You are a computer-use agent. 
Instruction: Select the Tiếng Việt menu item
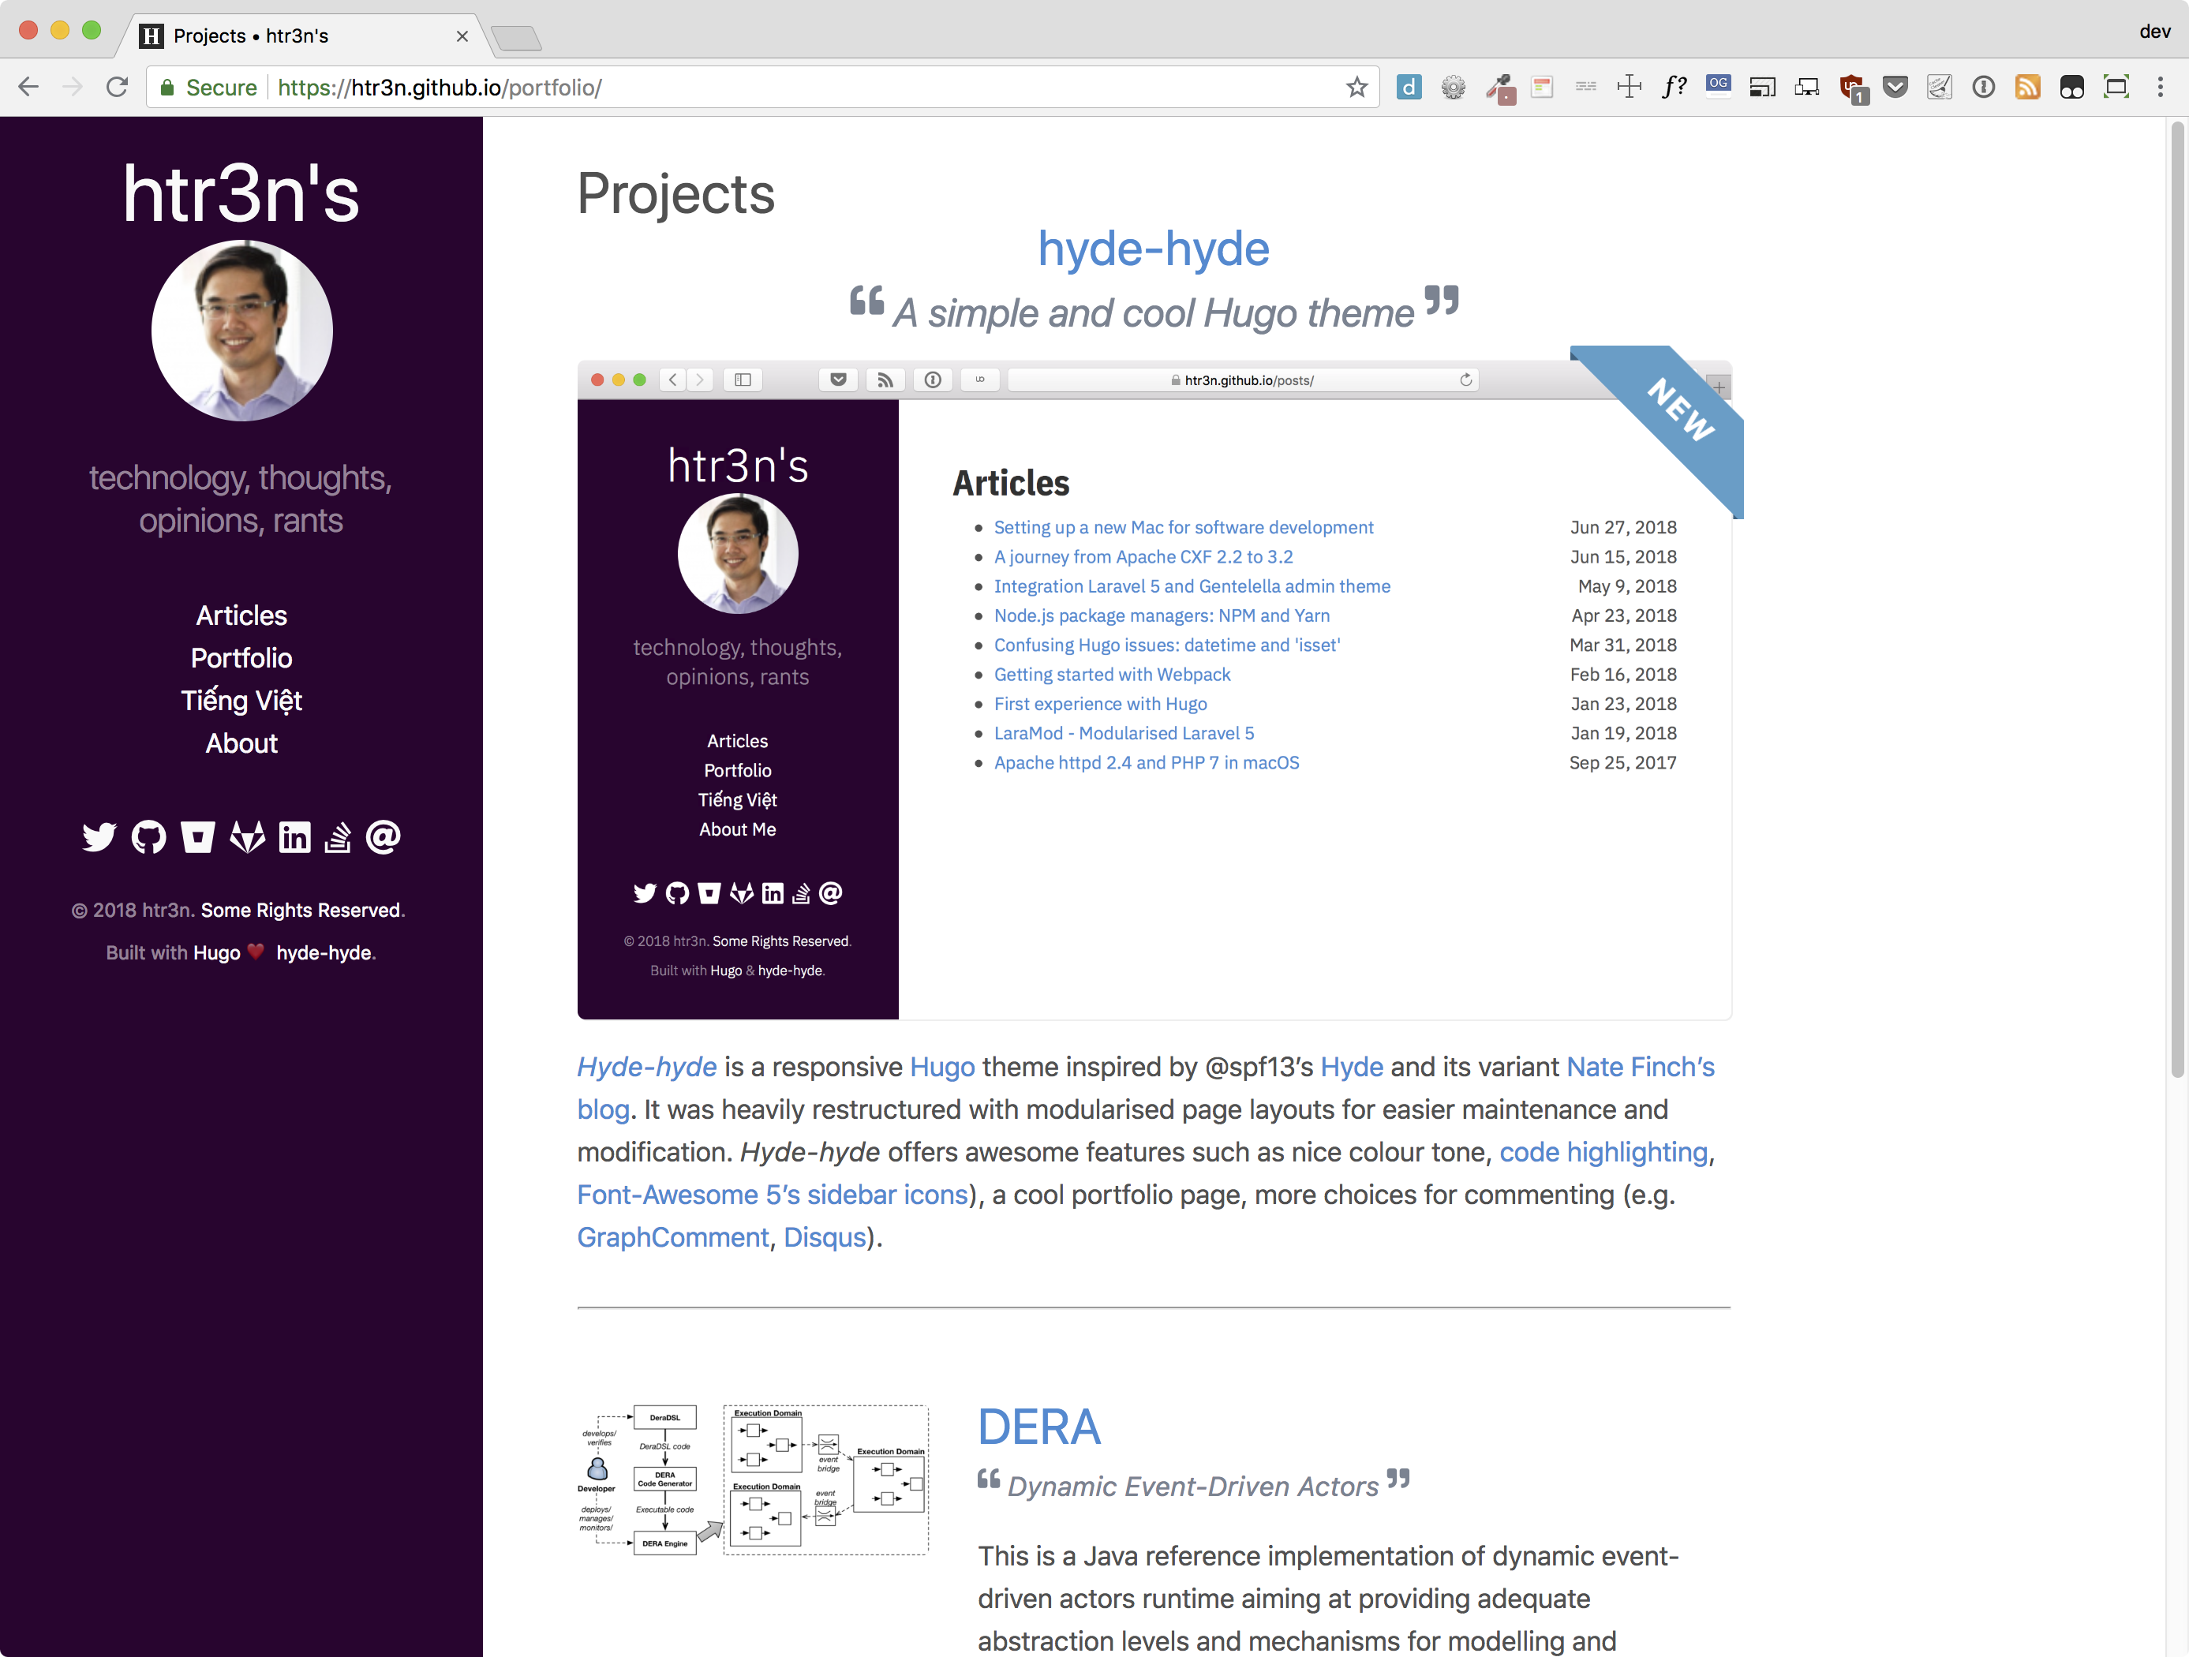pyautogui.click(x=241, y=701)
